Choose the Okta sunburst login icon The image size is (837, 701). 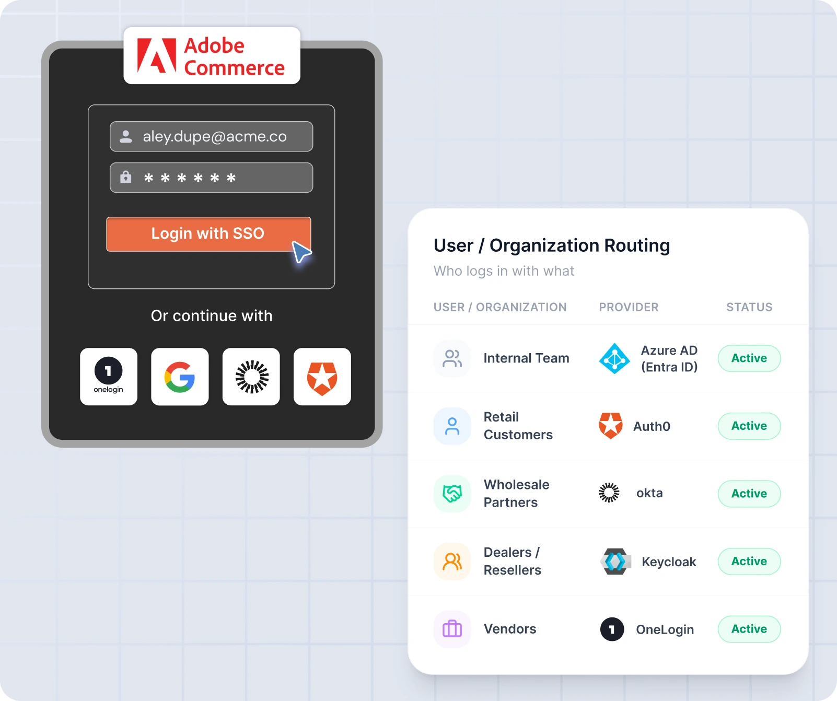[x=251, y=377]
